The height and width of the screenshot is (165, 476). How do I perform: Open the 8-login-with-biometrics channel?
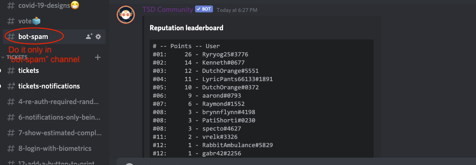pos(54,148)
